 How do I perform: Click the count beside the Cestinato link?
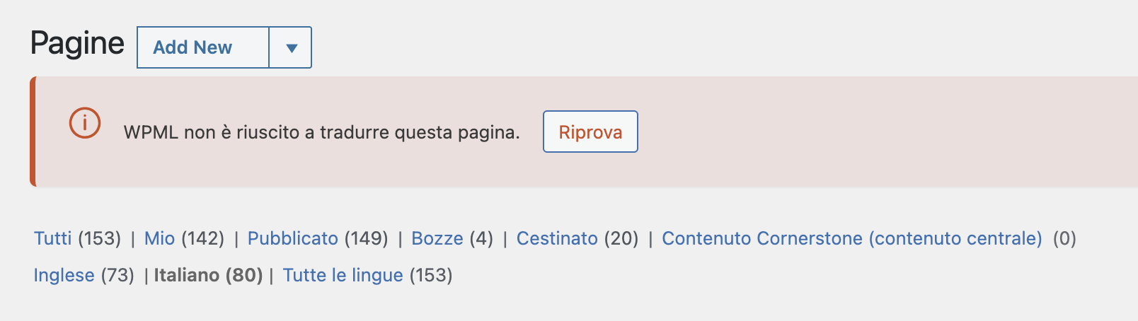(x=621, y=238)
